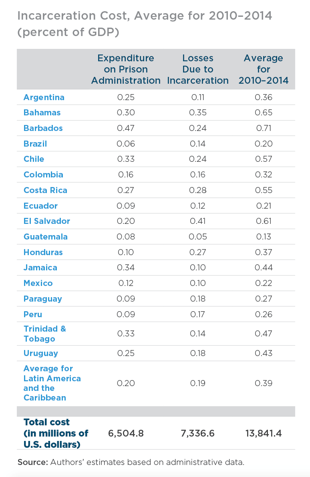Click the Argentina country label
This screenshot has width=310, height=477.
[44, 97]
